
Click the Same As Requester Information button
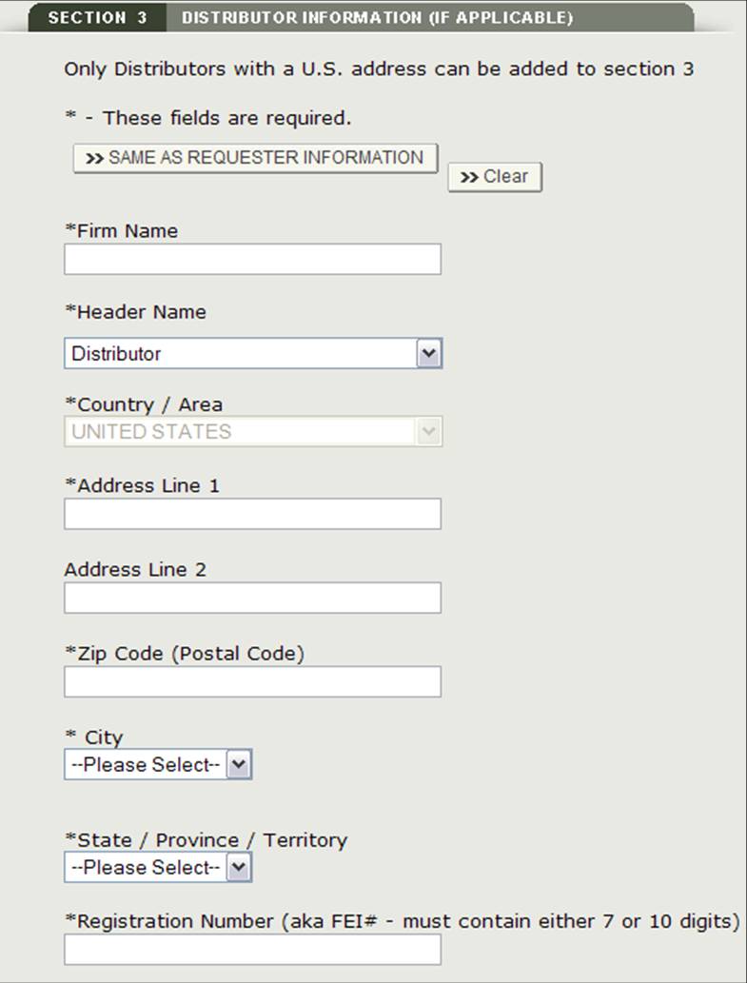click(x=255, y=158)
